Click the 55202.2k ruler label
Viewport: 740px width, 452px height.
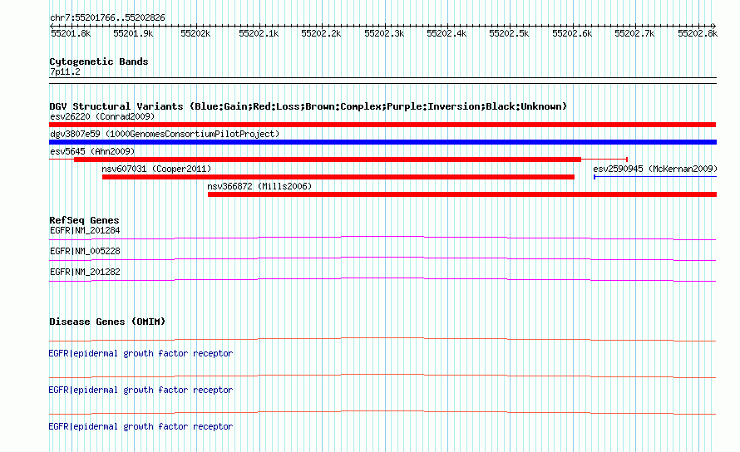coord(321,33)
